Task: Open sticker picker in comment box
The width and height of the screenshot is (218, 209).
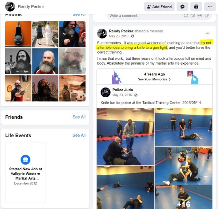Action: (x=206, y=15)
